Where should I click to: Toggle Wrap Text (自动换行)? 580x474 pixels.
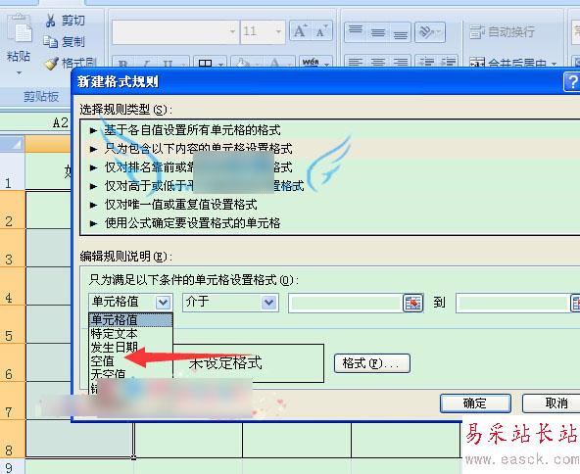[502, 32]
